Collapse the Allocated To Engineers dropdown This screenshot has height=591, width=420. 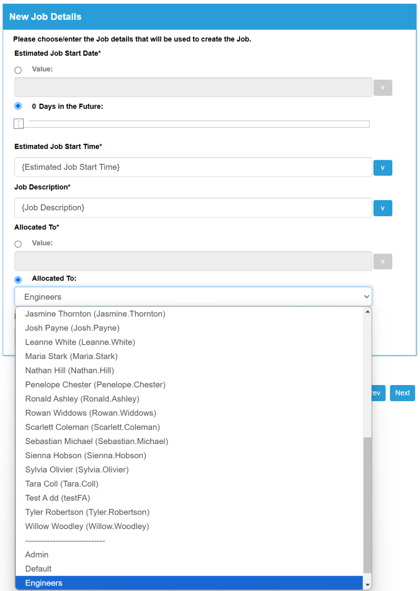point(193,297)
